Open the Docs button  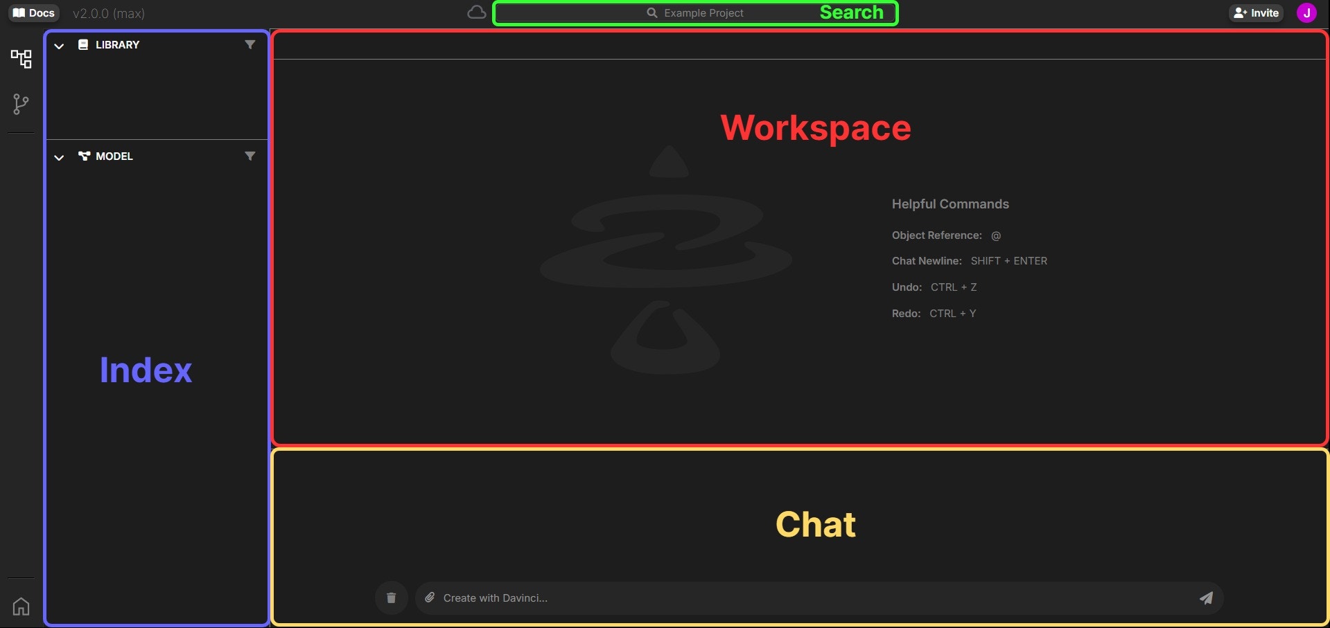(33, 13)
